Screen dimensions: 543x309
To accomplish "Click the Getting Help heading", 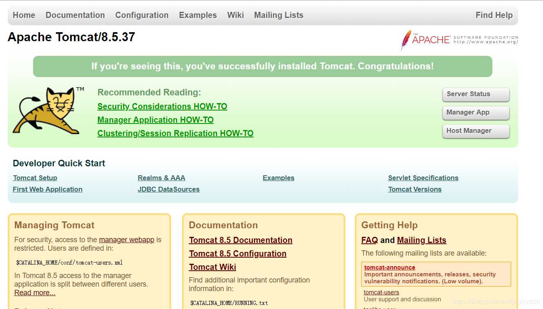I will pyautogui.click(x=389, y=225).
